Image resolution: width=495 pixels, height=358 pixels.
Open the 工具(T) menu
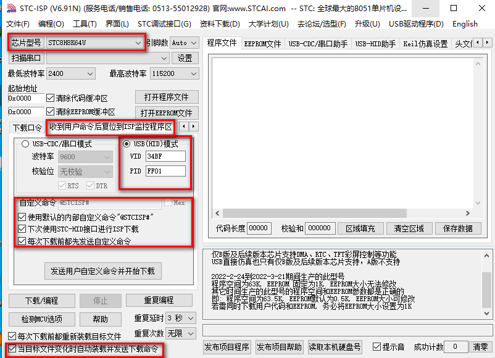[85, 24]
